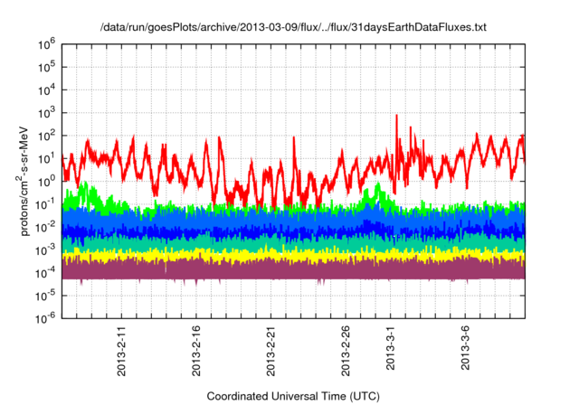The height and width of the screenshot is (405, 579).
Task: Click the 10^-5 y-axis tick label
Action: tap(45, 297)
